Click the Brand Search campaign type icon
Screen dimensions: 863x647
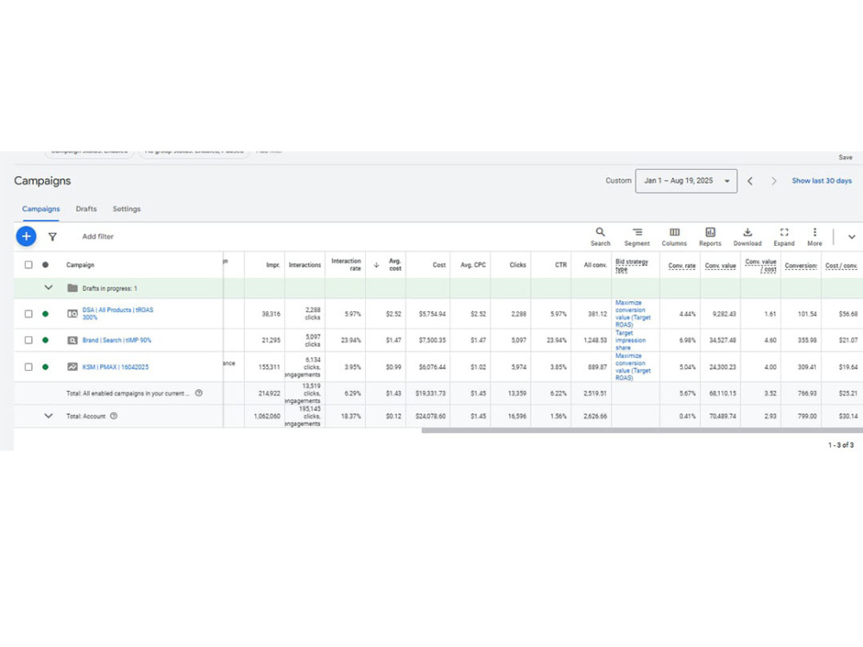[72, 340]
